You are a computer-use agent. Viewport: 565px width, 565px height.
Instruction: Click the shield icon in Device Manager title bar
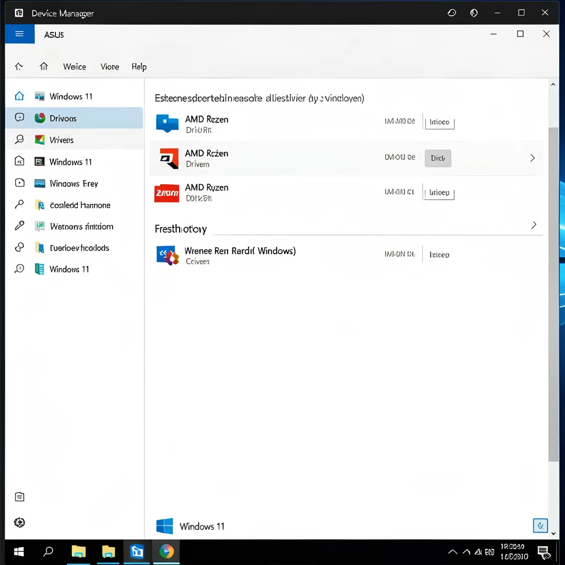tap(474, 13)
